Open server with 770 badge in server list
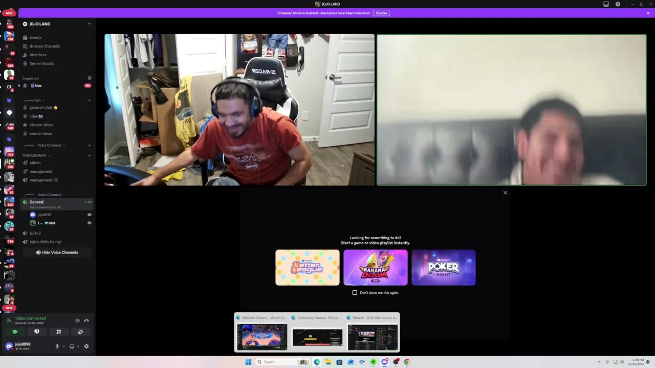 click(9, 239)
